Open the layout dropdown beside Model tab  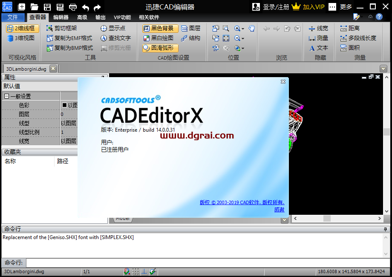(x=284, y=220)
